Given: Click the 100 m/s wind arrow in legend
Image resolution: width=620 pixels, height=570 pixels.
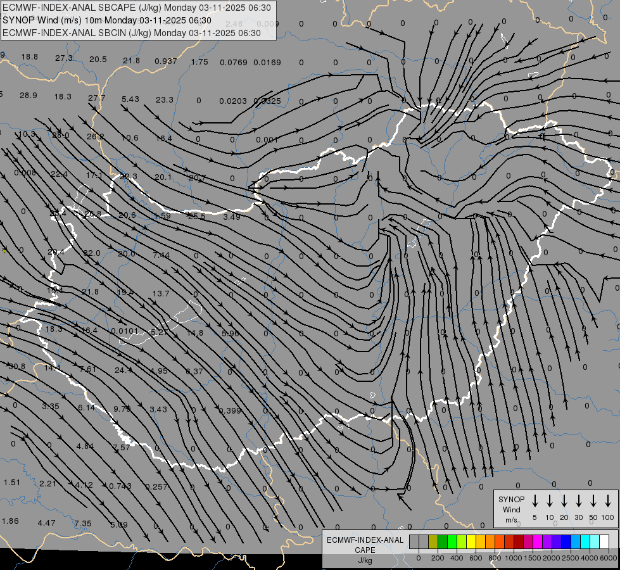Looking at the screenshot, I should (x=608, y=501).
